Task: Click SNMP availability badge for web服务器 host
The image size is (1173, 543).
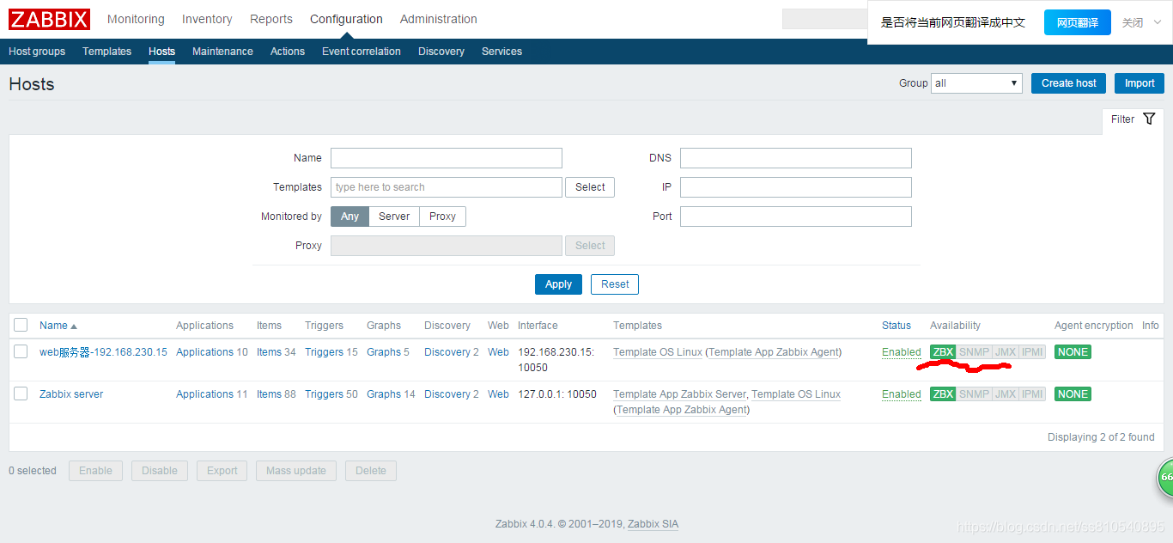Action: click(974, 352)
